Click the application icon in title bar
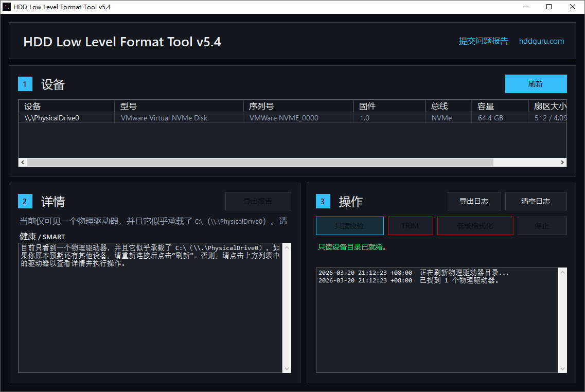 tap(7, 7)
